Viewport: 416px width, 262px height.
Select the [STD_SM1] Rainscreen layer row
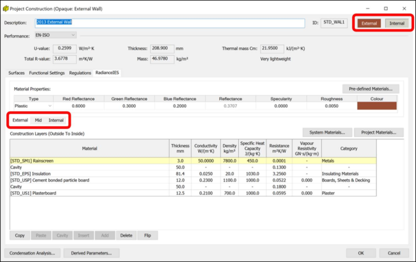[193, 160]
